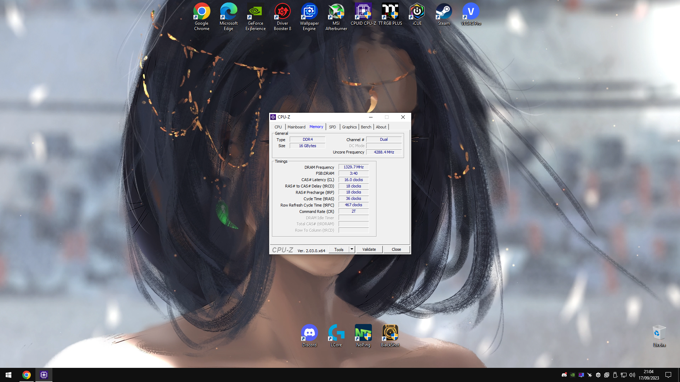Click DRAM Frequency 1329.7 MHz value
This screenshot has width=680, height=382.
[x=353, y=167]
